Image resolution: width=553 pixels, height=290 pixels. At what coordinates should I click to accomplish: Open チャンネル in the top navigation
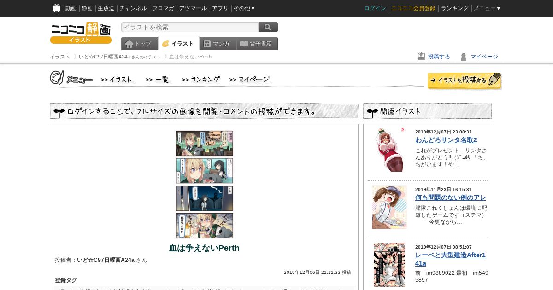point(133,8)
